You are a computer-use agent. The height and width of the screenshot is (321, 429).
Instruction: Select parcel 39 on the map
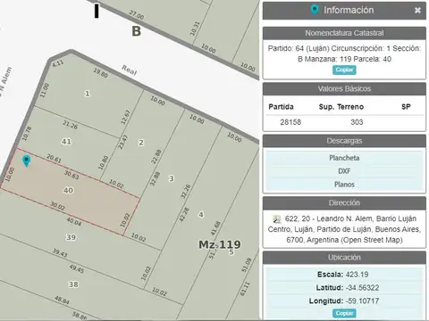tap(71, 237)
